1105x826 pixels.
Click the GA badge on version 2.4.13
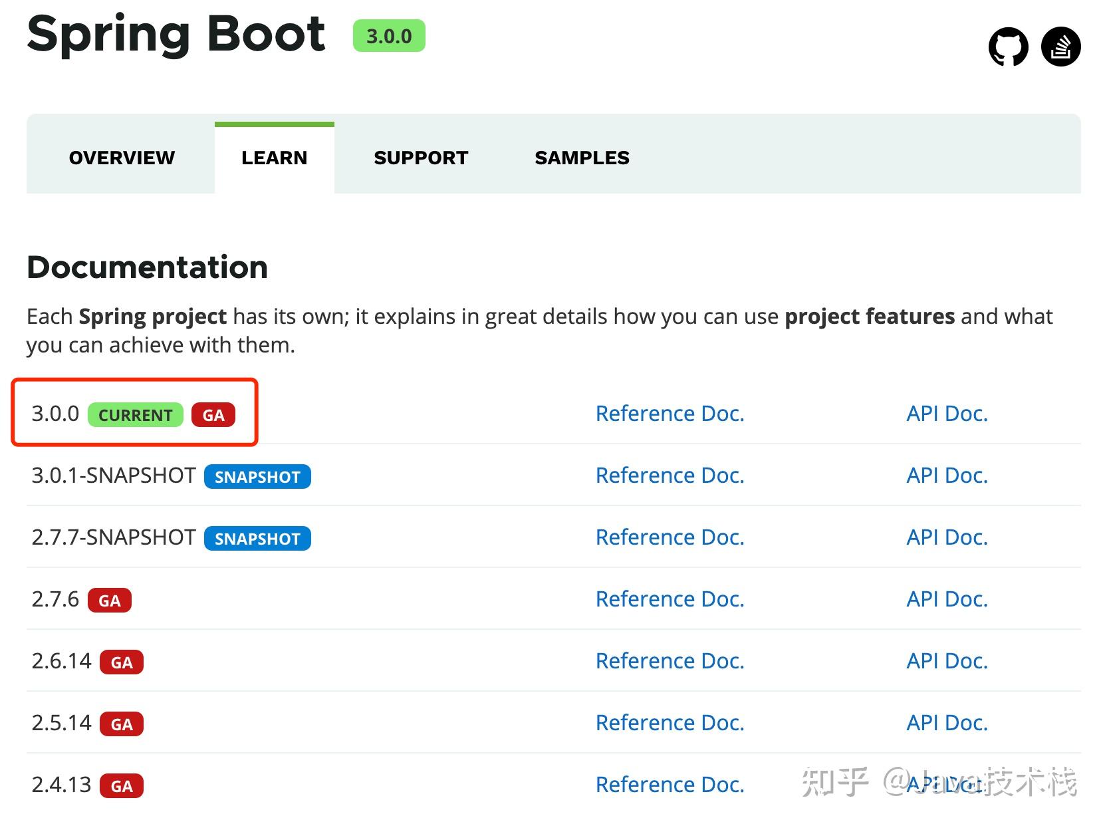click(x=122, y=786)
